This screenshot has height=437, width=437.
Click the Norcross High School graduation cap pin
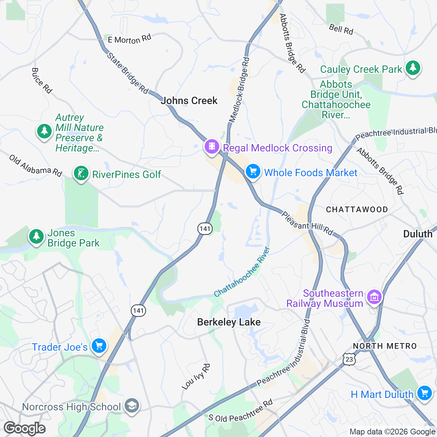coord(131,406)
